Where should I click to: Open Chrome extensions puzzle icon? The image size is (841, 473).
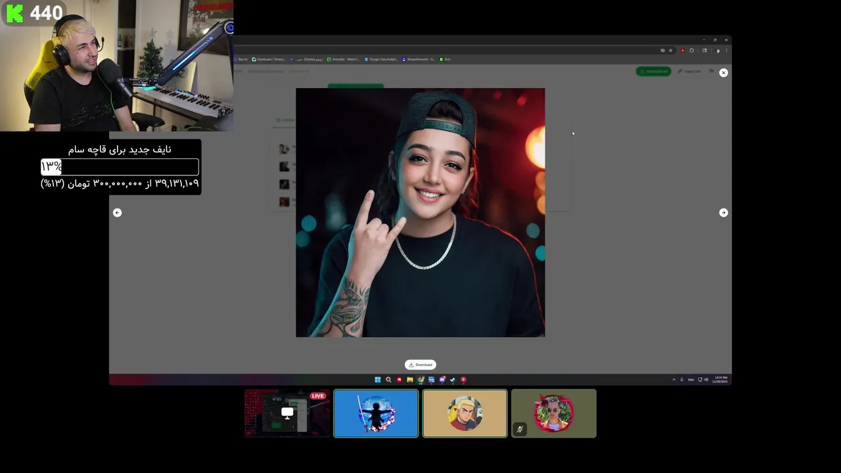691,51
